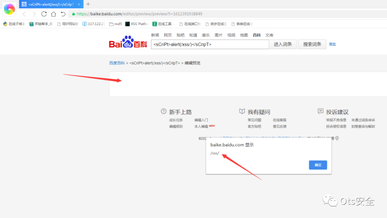Open the 在线子域名 bookmark
The height and width of the screenshot is (218, 387).
pyautogui.click(x=14, y=24)
